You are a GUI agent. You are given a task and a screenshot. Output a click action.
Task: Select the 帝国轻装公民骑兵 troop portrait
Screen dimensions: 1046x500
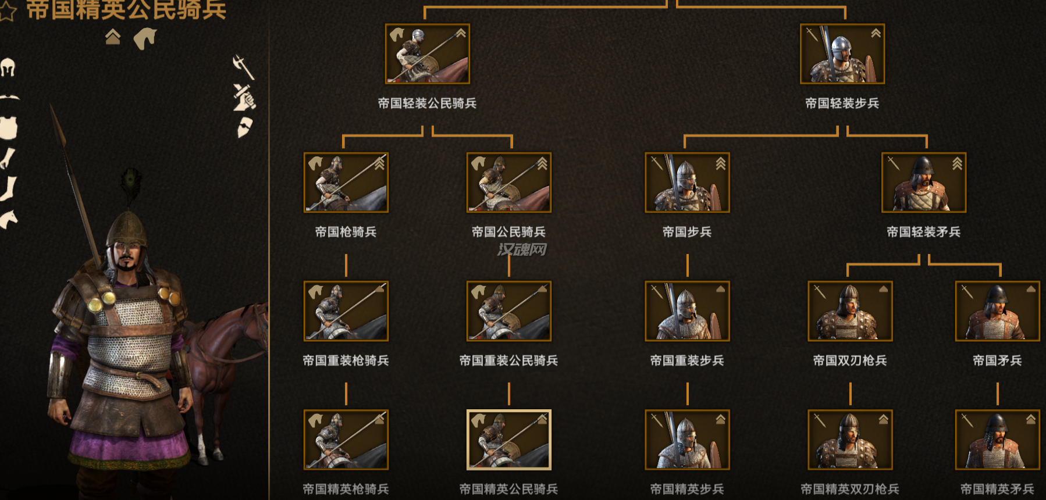pyautogui.click(x=428, y=53)
